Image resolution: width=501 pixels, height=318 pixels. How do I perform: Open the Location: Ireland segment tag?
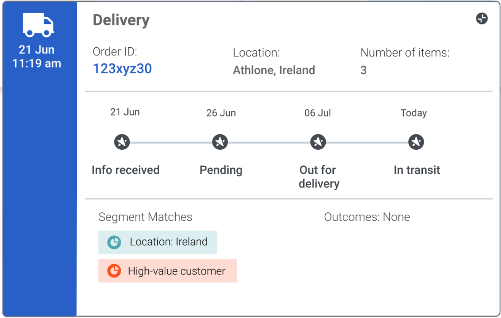click(x=158, y=242)
